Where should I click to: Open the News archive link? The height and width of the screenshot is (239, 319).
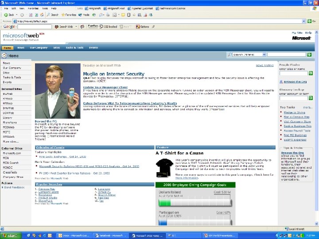pyautogui.click(x=265, y=65)
